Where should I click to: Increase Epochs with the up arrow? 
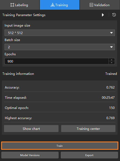coord(112,60)
